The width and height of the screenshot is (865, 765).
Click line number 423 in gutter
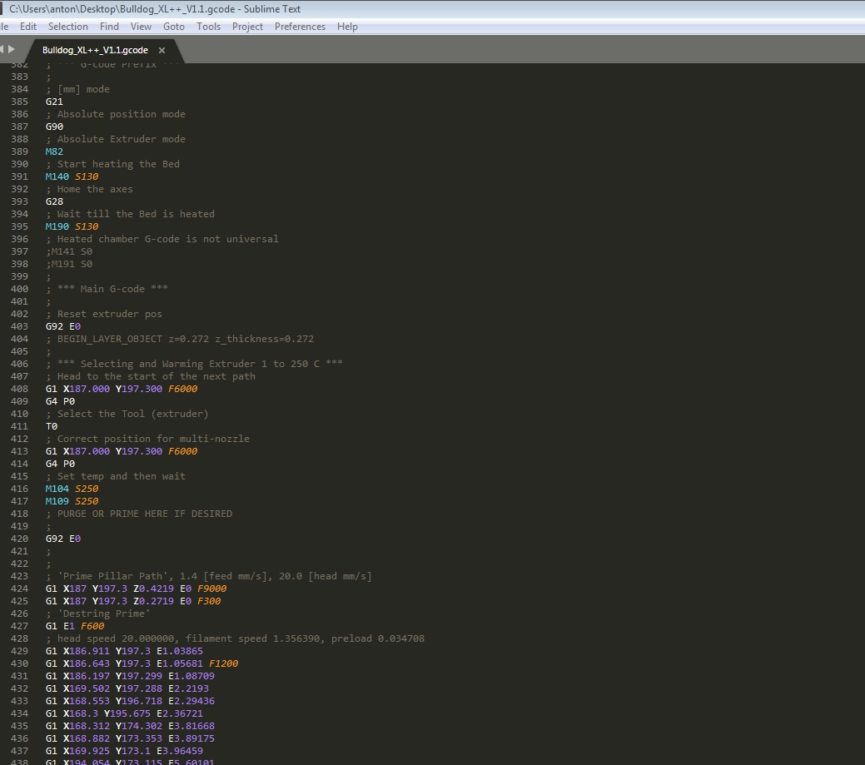tap(19, 576)
